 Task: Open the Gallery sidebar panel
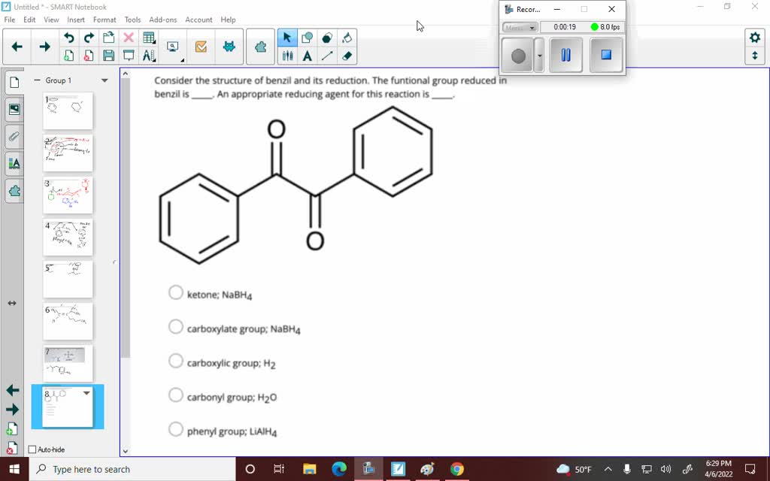(13, 109)
